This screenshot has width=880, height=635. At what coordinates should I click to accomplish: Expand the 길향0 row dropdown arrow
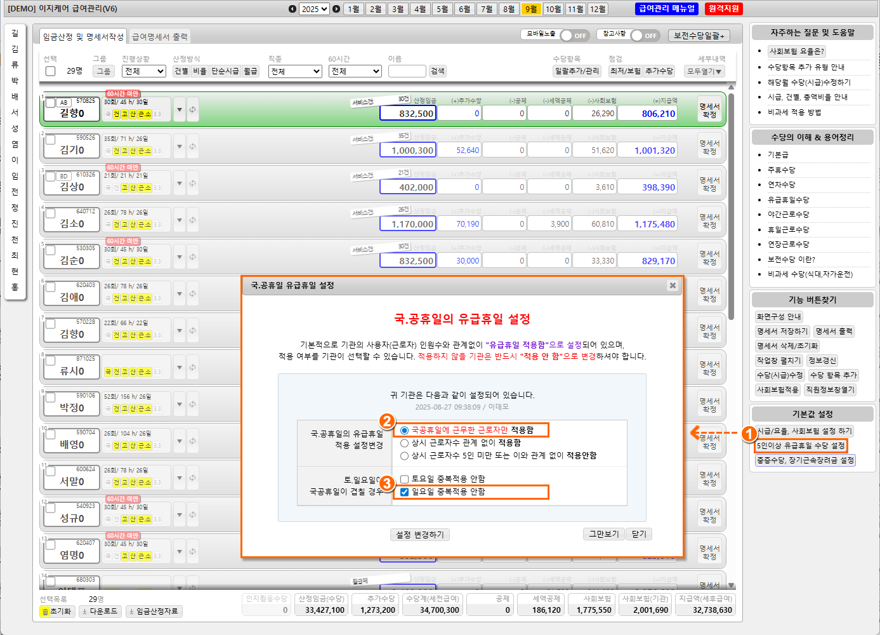(180, 110)
